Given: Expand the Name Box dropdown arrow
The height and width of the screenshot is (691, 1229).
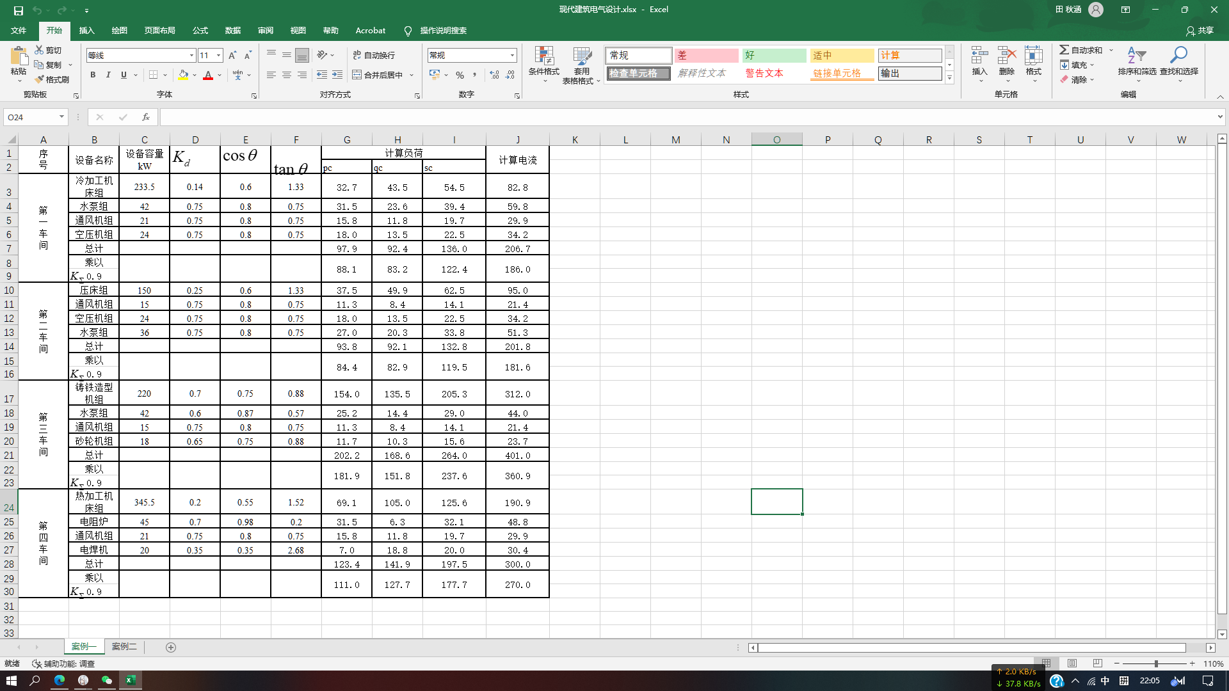Looking at the screenshot, I should pos(61,117).
